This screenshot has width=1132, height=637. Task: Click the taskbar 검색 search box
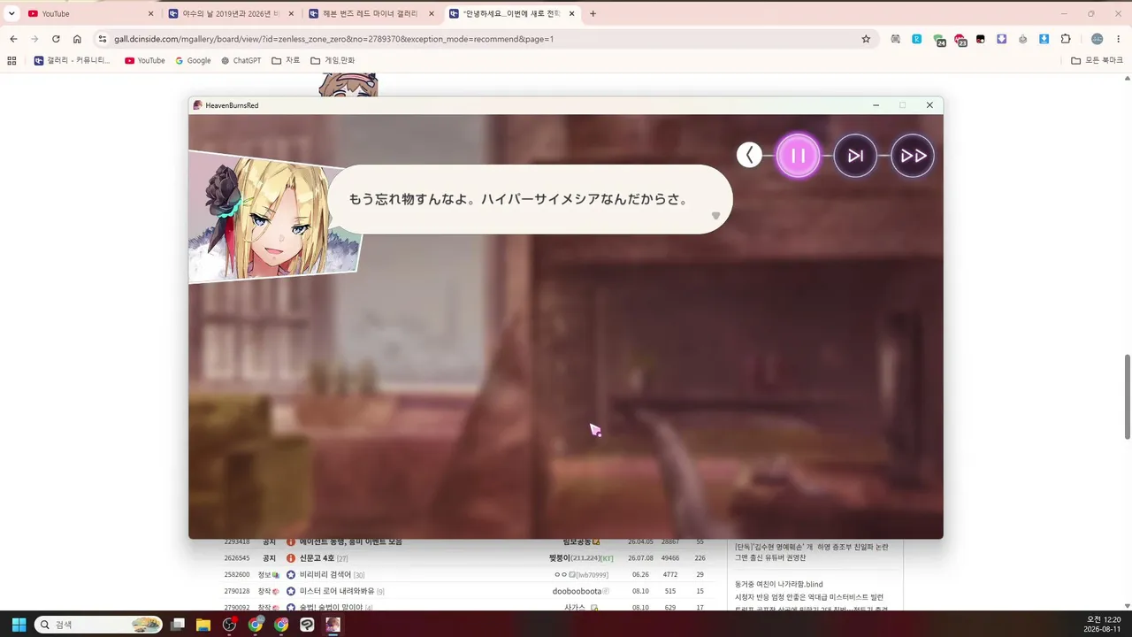pos(98,625)
